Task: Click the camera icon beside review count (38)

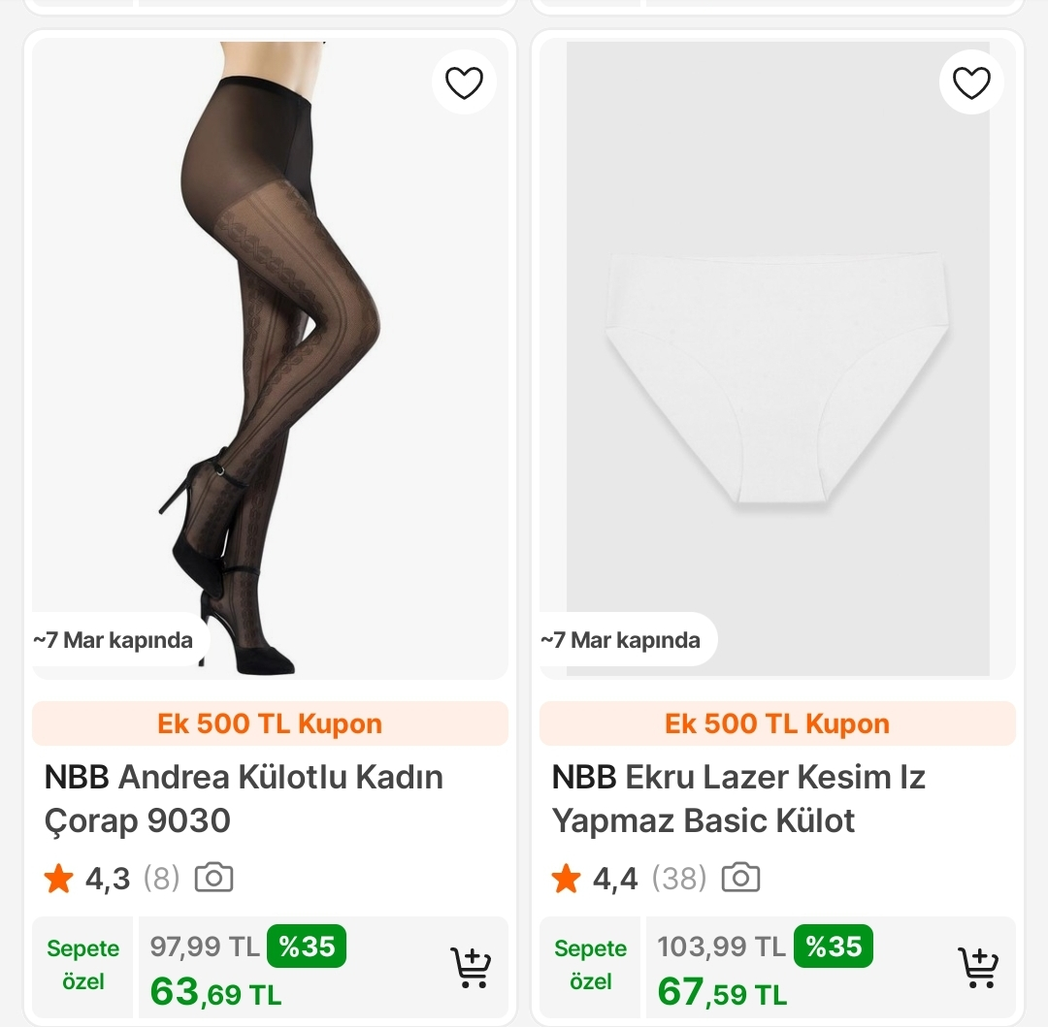Action: [x=740, y=876]
